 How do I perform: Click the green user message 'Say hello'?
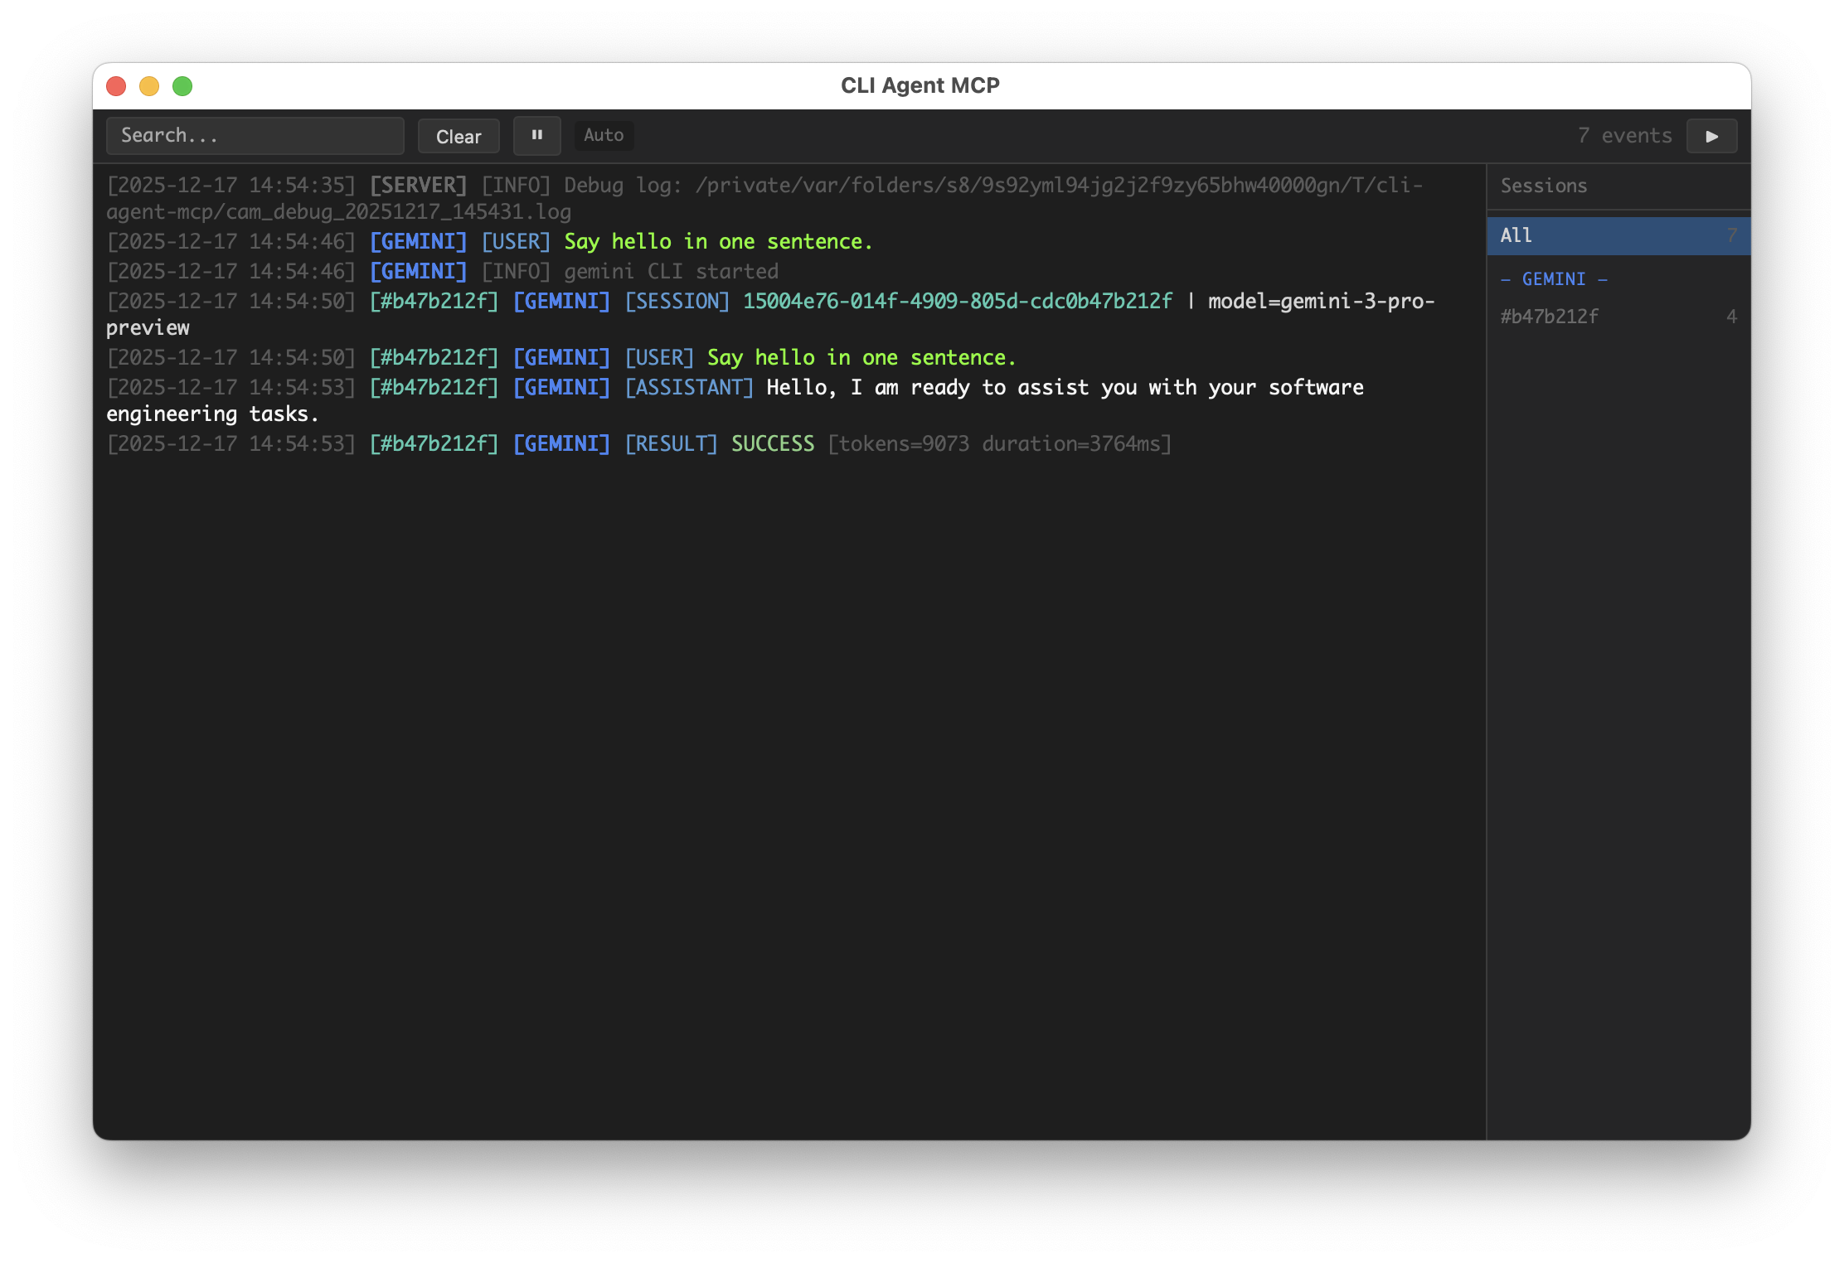pos(718,241)
